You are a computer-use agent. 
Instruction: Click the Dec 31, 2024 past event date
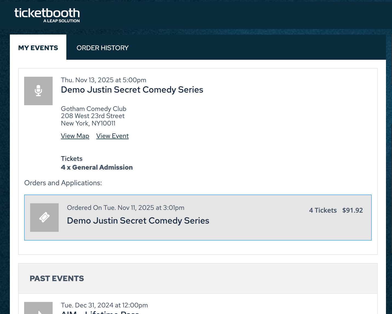104,305
